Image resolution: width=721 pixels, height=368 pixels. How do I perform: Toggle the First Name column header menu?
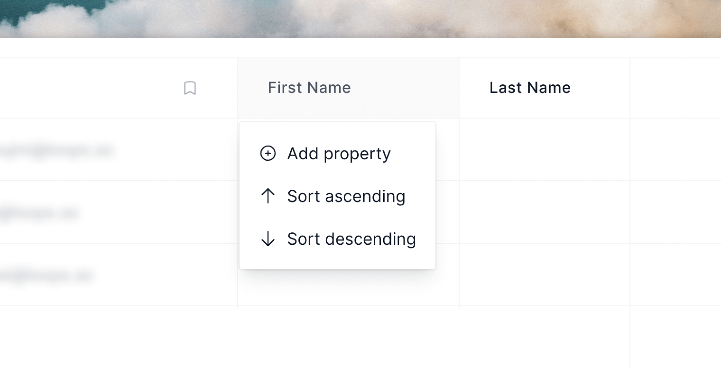coord(348,88)
